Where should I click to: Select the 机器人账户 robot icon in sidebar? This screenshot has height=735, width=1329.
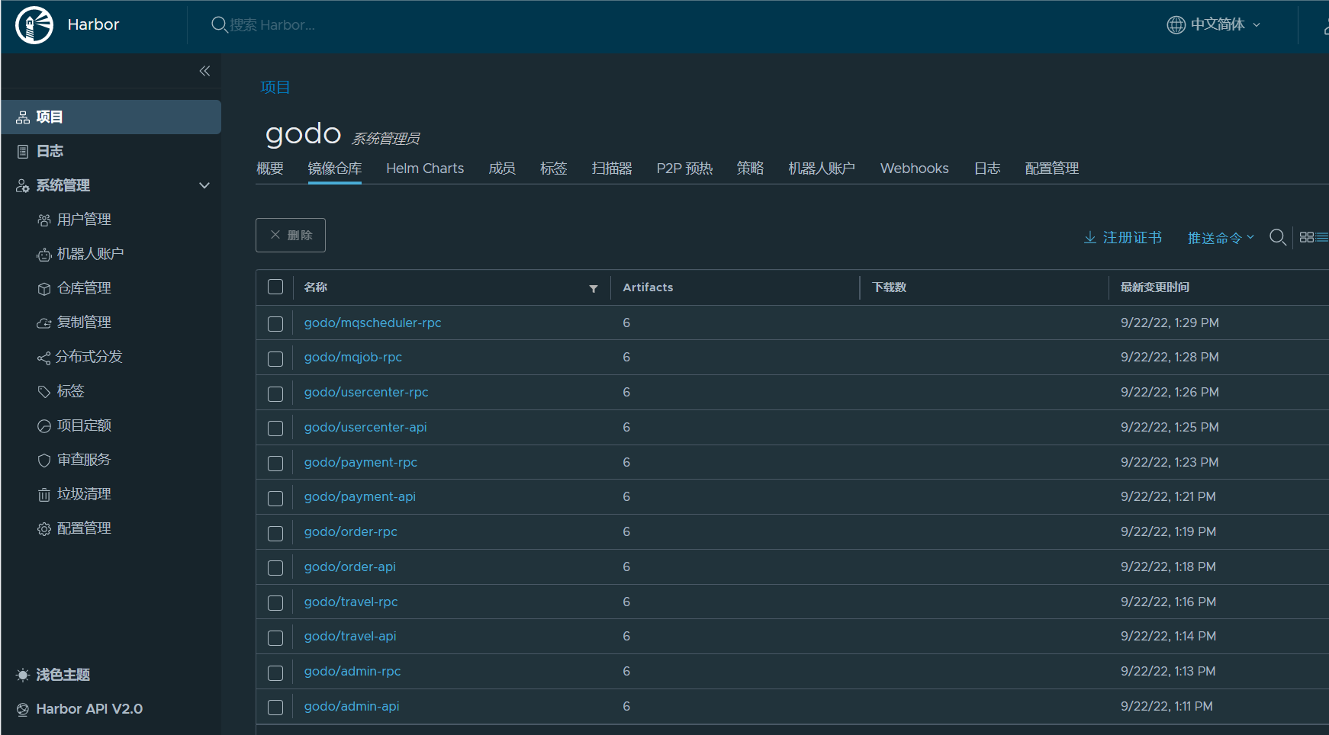click(44, 254)
